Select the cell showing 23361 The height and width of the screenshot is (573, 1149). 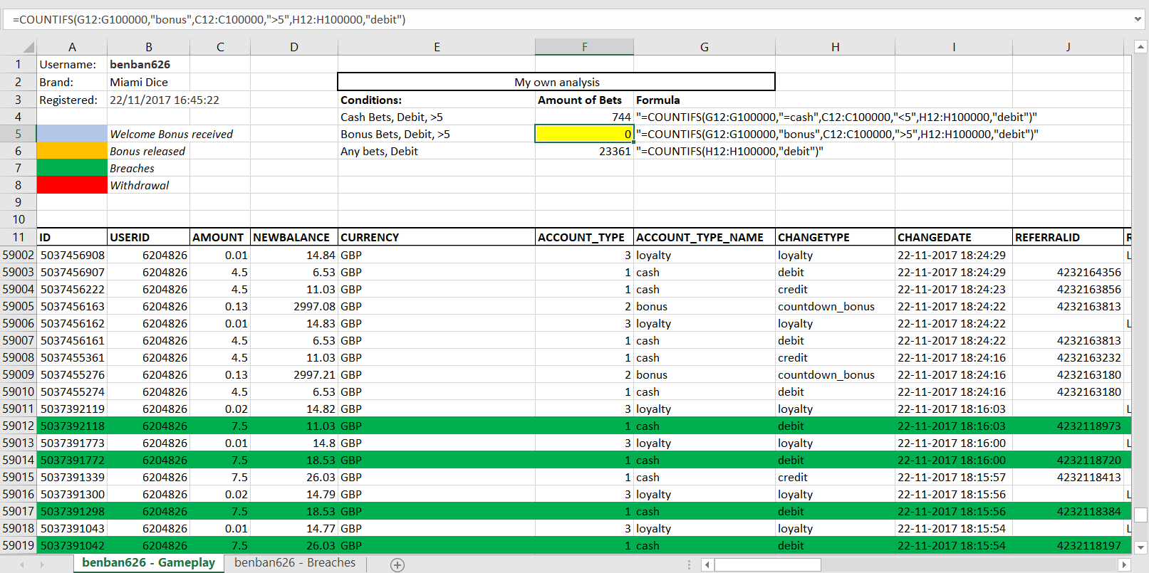(x=584, y=151)
